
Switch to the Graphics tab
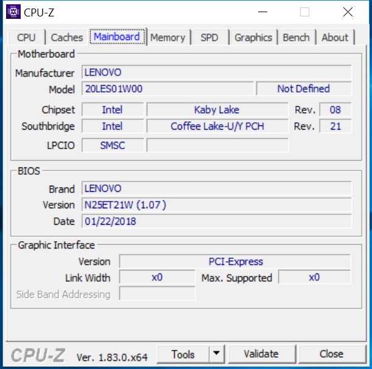tap(253, 38)
